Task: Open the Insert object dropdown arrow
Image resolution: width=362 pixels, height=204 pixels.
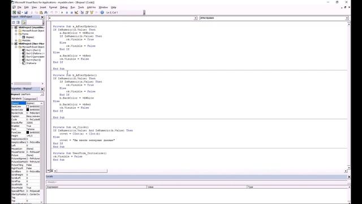Action: point(22,12)
